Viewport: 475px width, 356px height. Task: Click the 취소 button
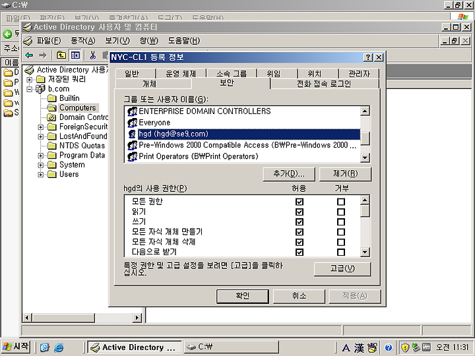pos(300,296)
